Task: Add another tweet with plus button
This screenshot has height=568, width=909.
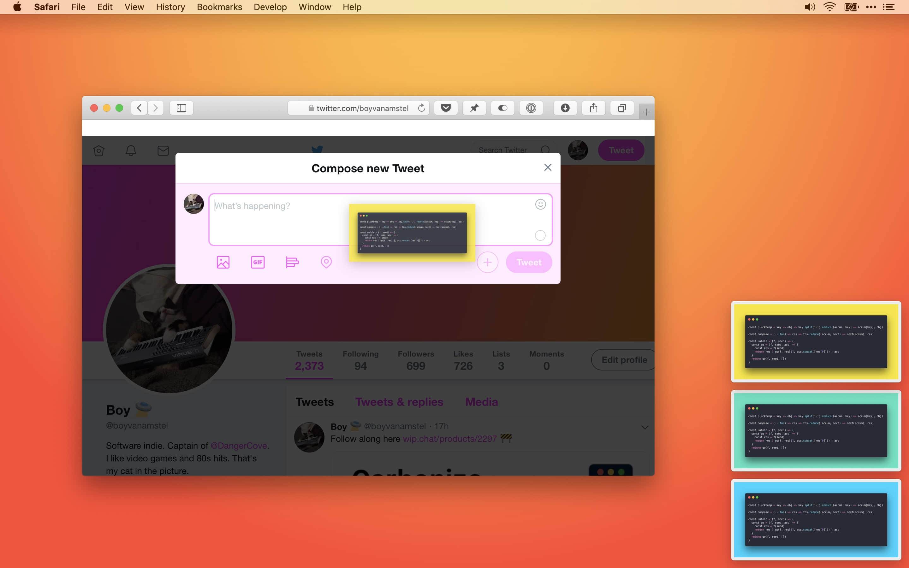Action: click(x=487, y=262)
